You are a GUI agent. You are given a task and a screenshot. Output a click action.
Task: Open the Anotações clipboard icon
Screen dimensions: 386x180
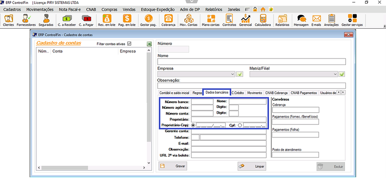(x=331, y=20)
